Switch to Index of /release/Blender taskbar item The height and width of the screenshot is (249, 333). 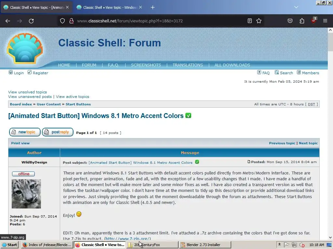click(47, 245)
